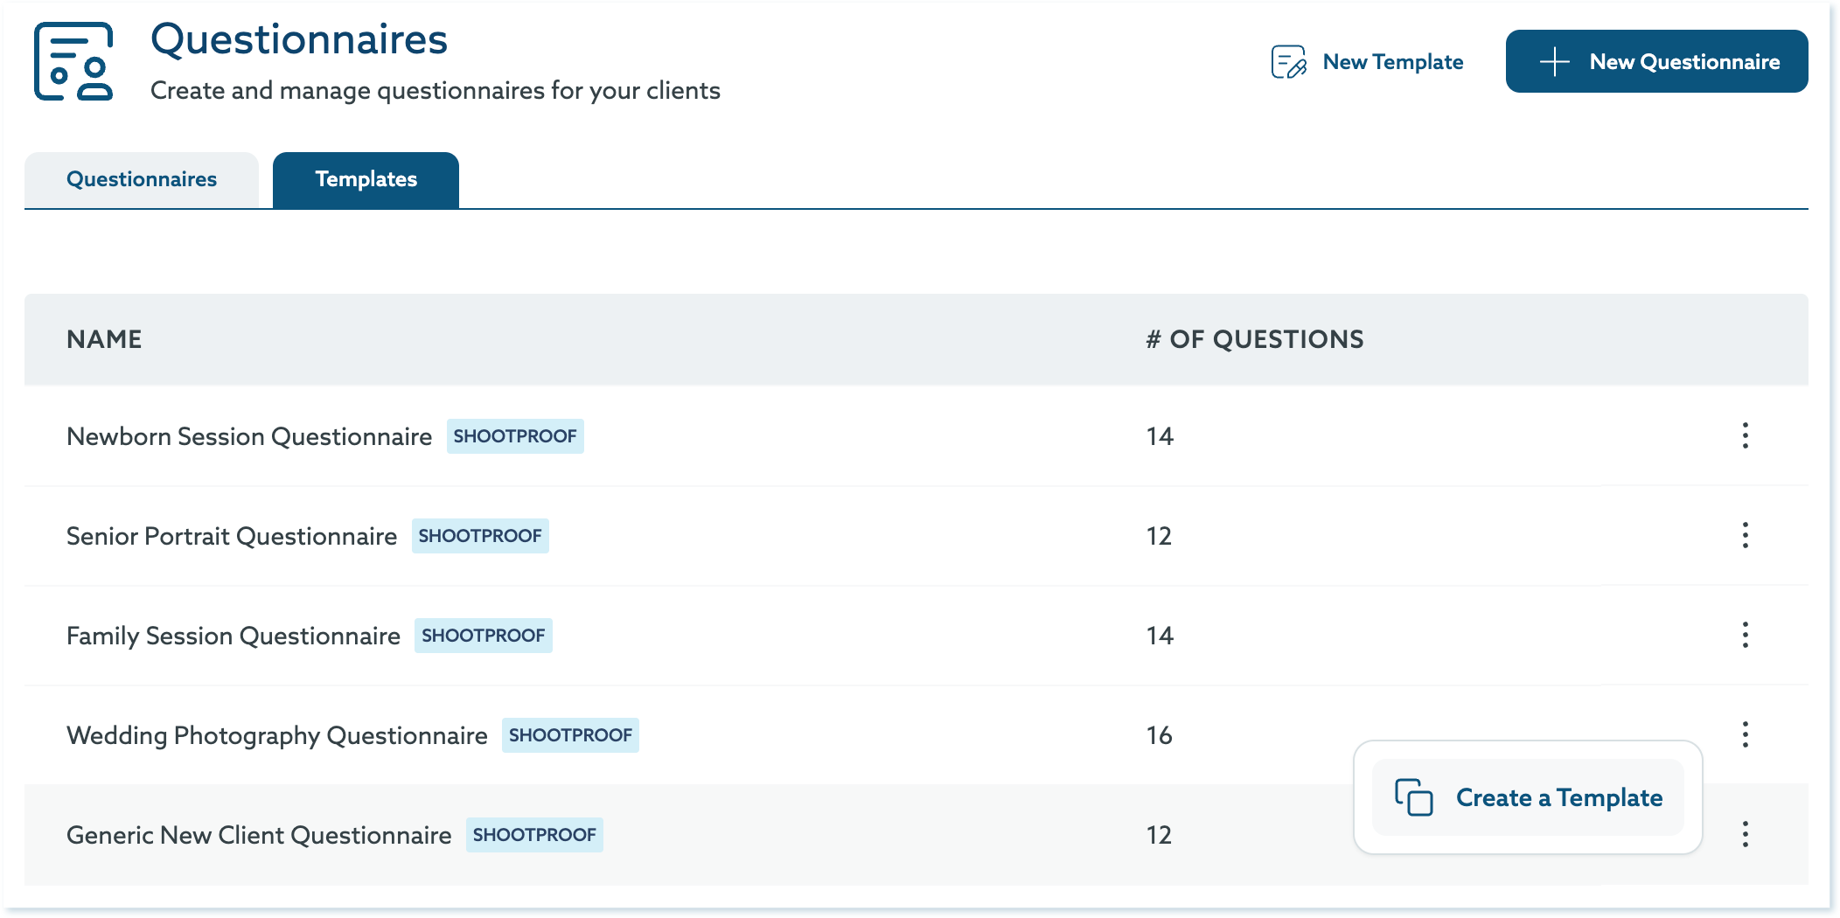Open the Newborn Session Questionnaire template
The image size is (1840, 918).
click(x=249, y=436)
